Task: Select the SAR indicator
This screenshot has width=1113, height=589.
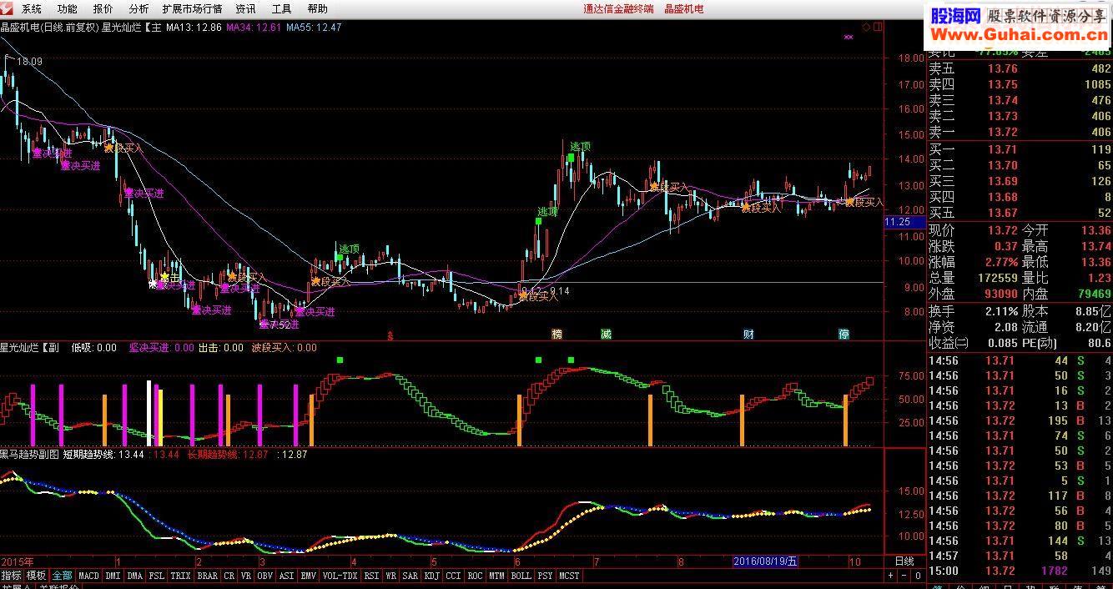Action: [410, 576]
